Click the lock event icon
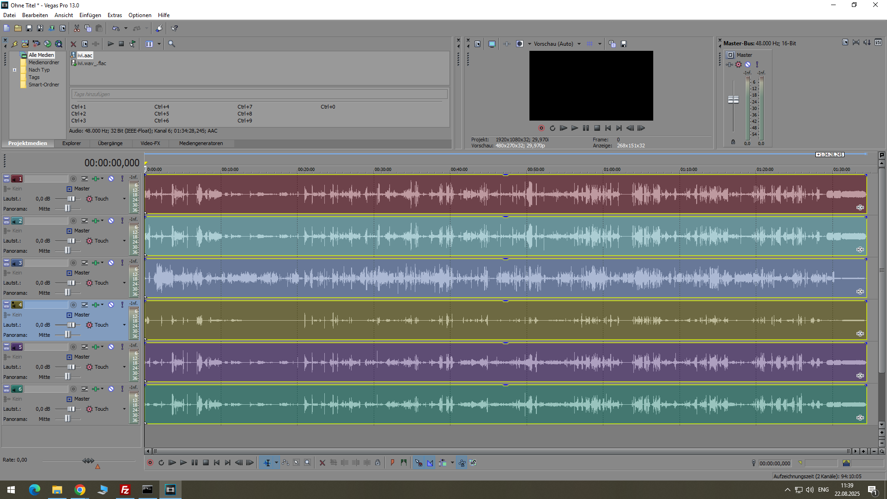The image size is (887, 499). 378,463
